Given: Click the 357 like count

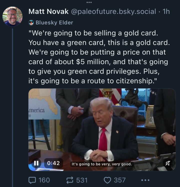Looking at the screenshot, I should click(x=120, y=180).
